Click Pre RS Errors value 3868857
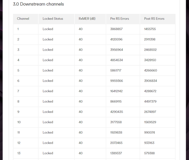Screen dimensions: 189x160 click(x=116, y=29)
